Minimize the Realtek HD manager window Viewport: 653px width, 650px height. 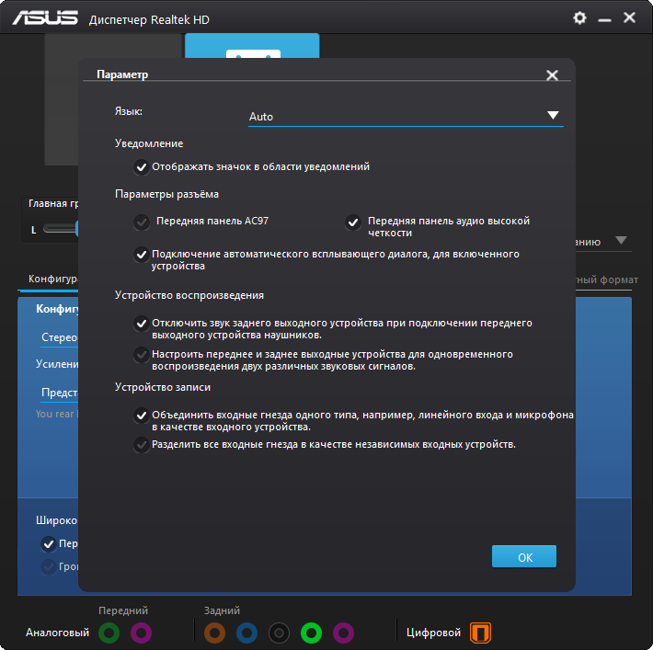pyautogui.click(x=604, y=19)
